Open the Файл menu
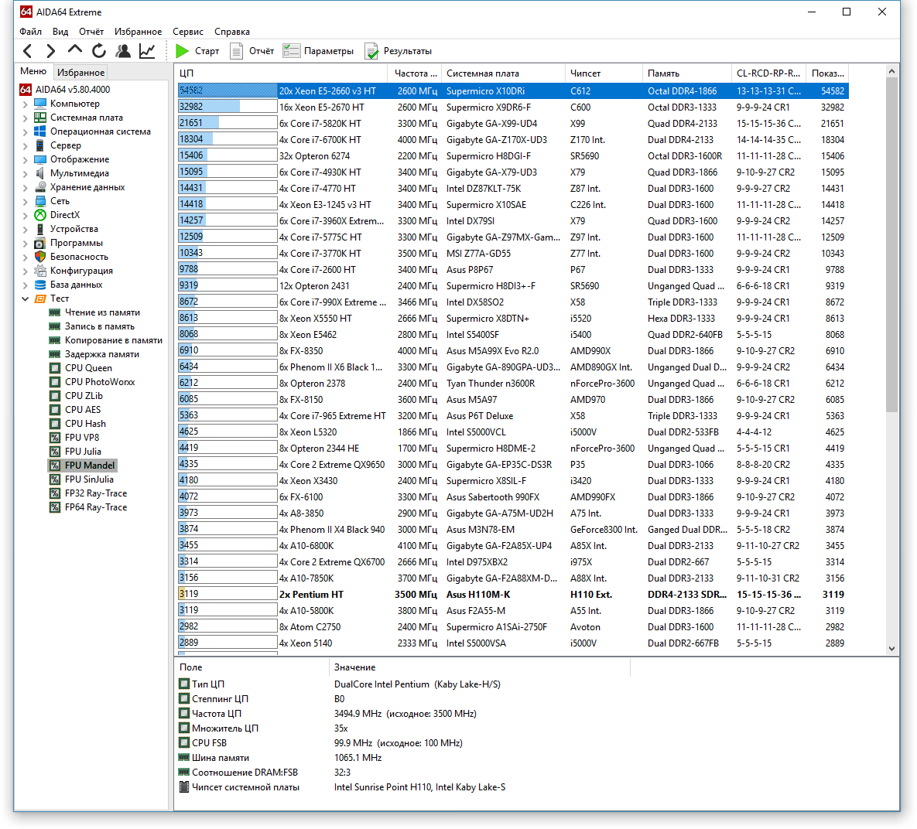The height and width of the screenshot is (829, 917). pos(30,32)
